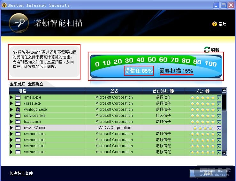236x181 pixels.
Task: Open details icon for csrss.exe row
Action: [219, 104]
